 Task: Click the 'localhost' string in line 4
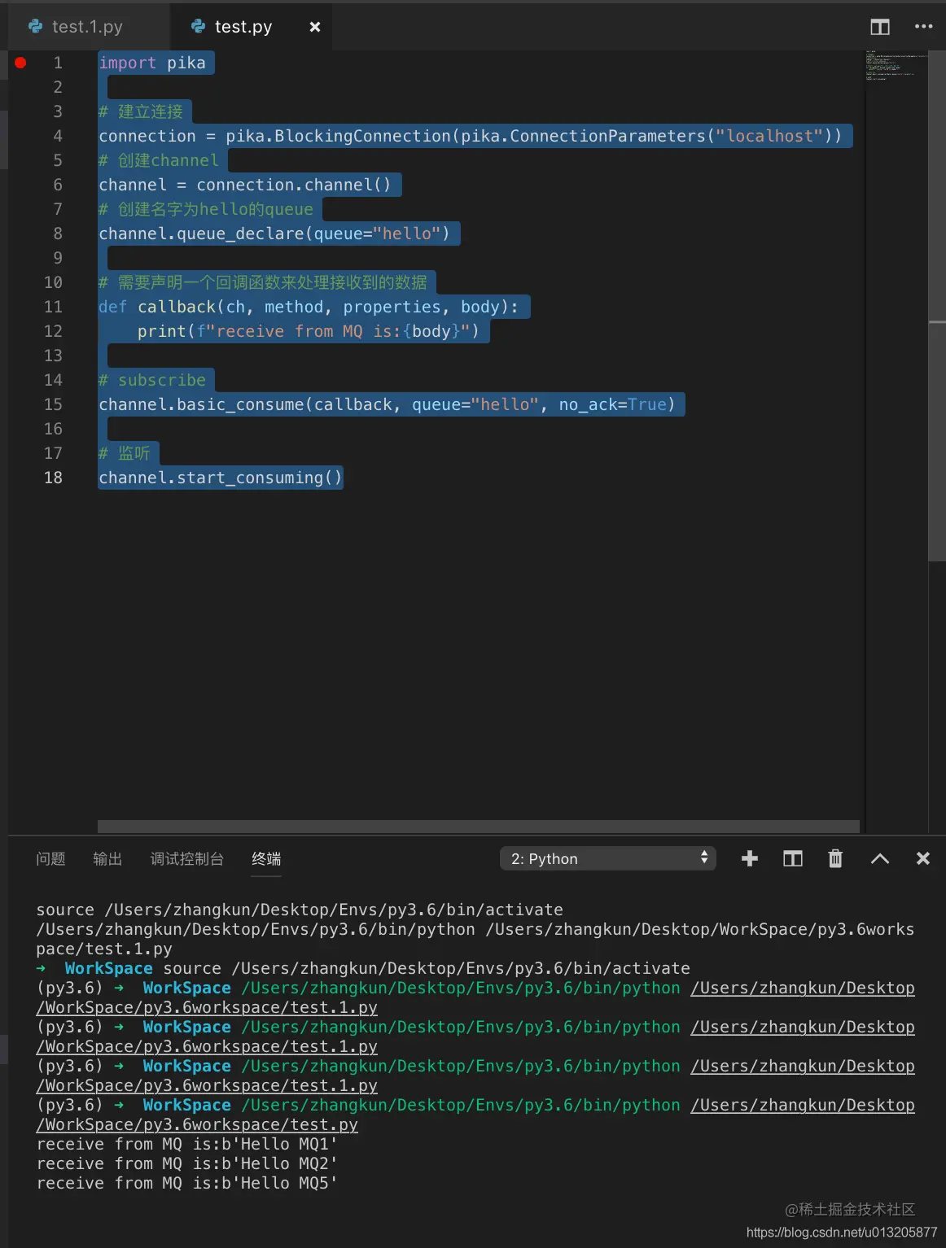(x=769, y=136)
